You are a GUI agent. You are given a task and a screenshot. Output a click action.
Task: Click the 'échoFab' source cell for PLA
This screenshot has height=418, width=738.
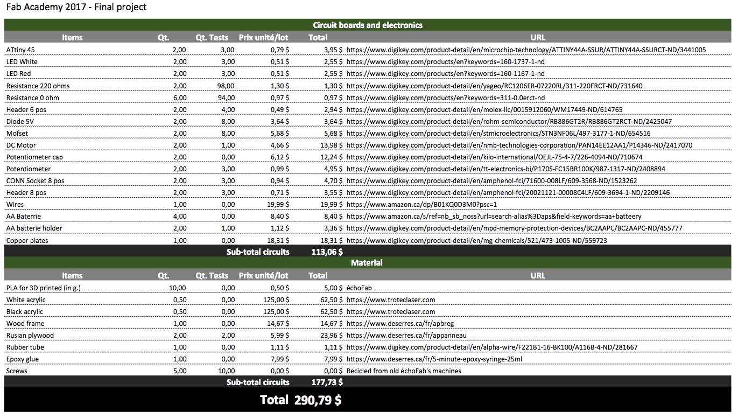(359, 288)
